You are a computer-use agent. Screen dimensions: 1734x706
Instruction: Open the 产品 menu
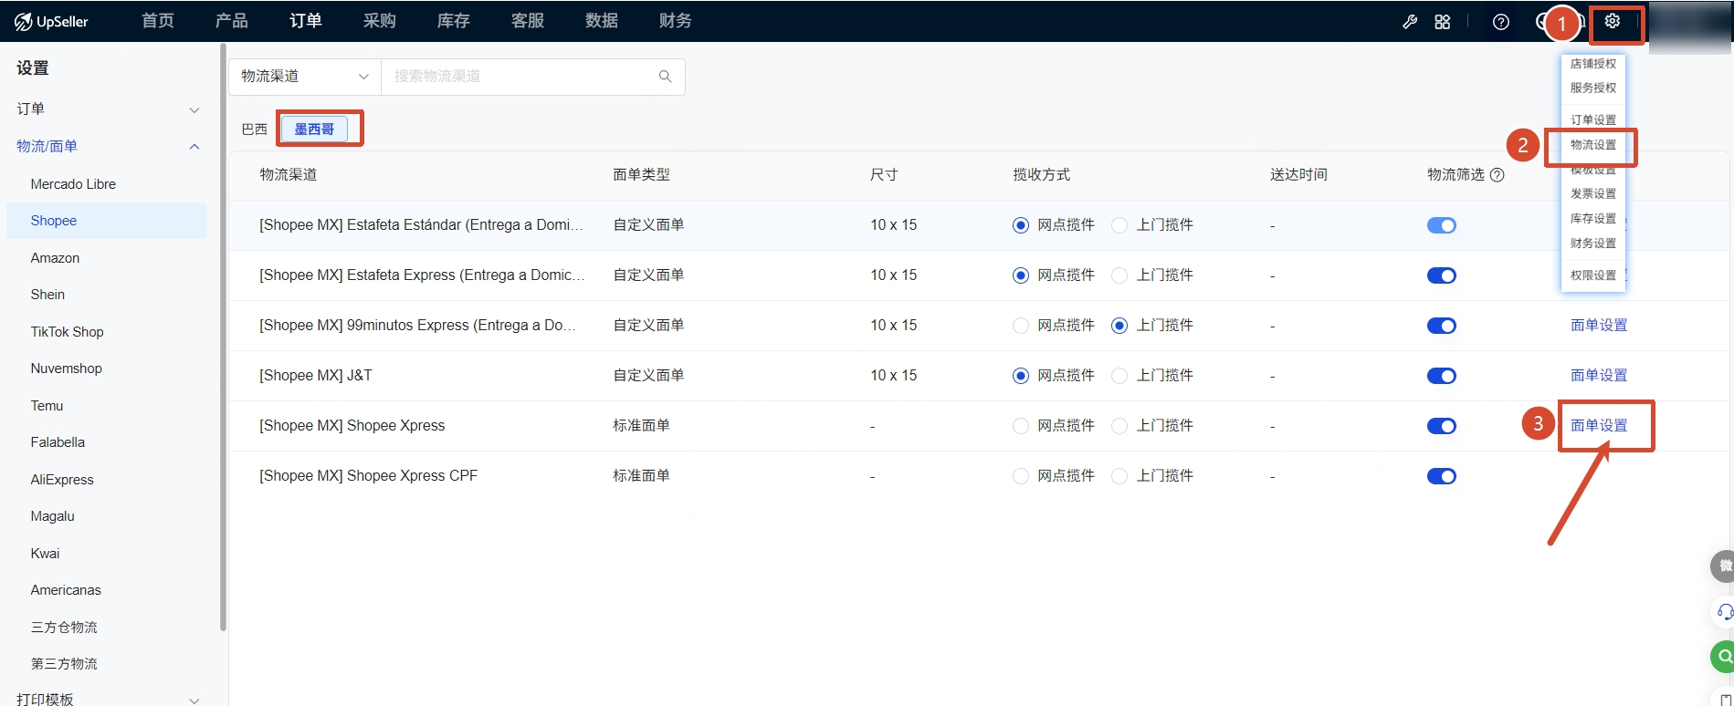232,21
